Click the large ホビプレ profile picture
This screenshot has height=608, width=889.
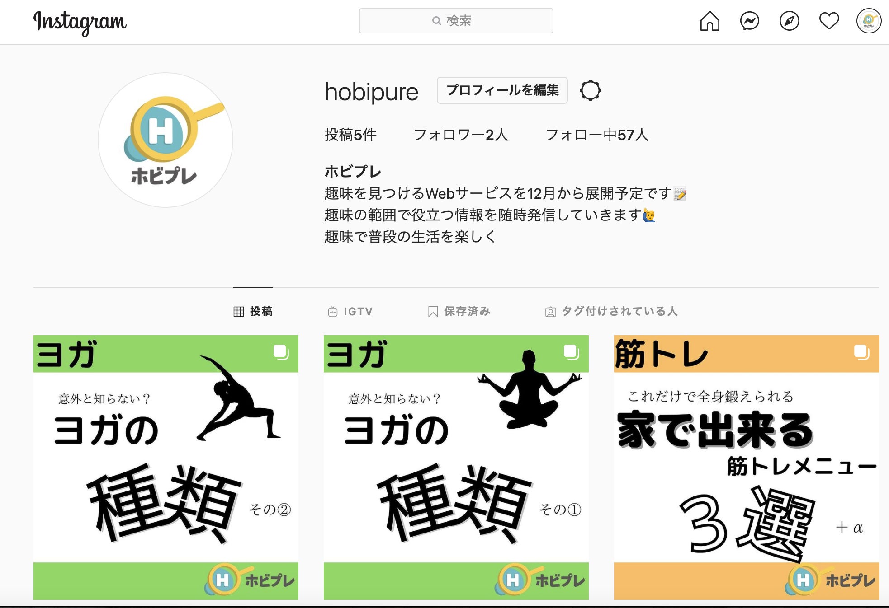pos(166,140)
